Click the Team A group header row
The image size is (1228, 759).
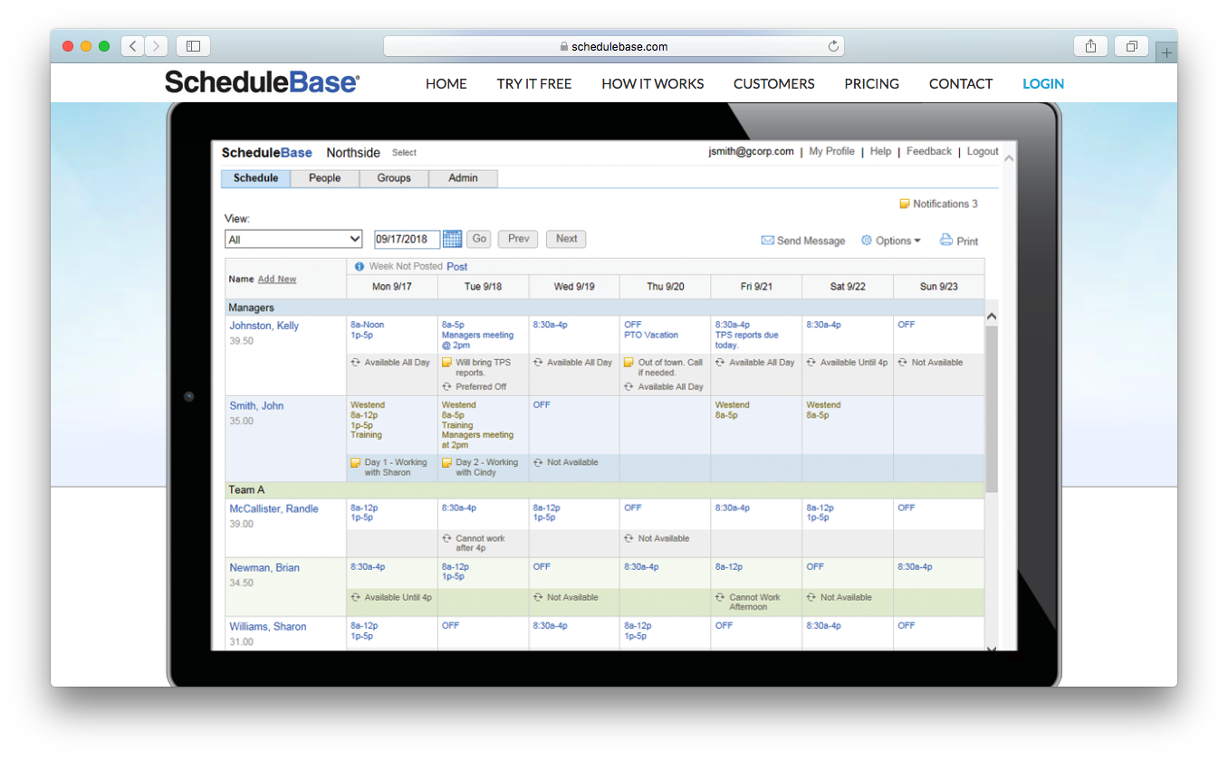605,489
